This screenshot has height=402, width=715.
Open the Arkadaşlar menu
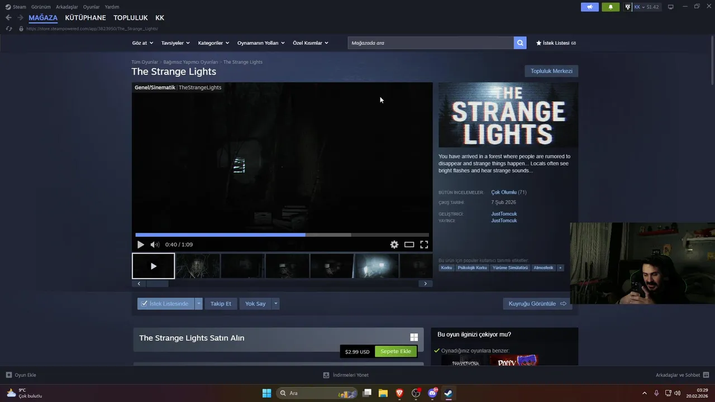pyautogui.click(x=67, y=7)
